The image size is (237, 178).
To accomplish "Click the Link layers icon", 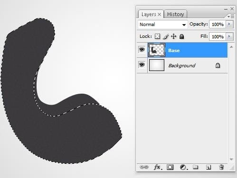I will click(x=144, y=167).
